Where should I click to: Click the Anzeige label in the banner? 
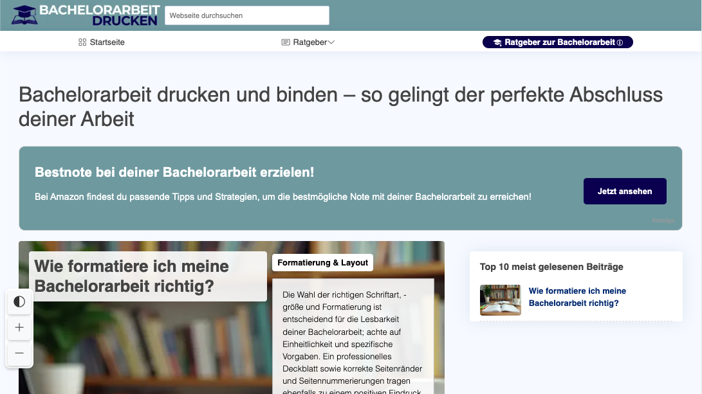pos(663,220)
